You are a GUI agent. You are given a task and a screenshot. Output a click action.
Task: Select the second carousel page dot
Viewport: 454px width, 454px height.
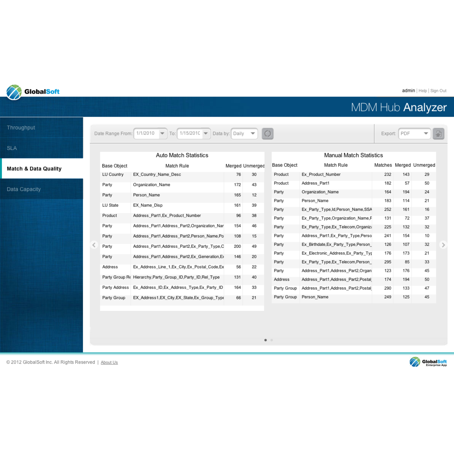272,340
